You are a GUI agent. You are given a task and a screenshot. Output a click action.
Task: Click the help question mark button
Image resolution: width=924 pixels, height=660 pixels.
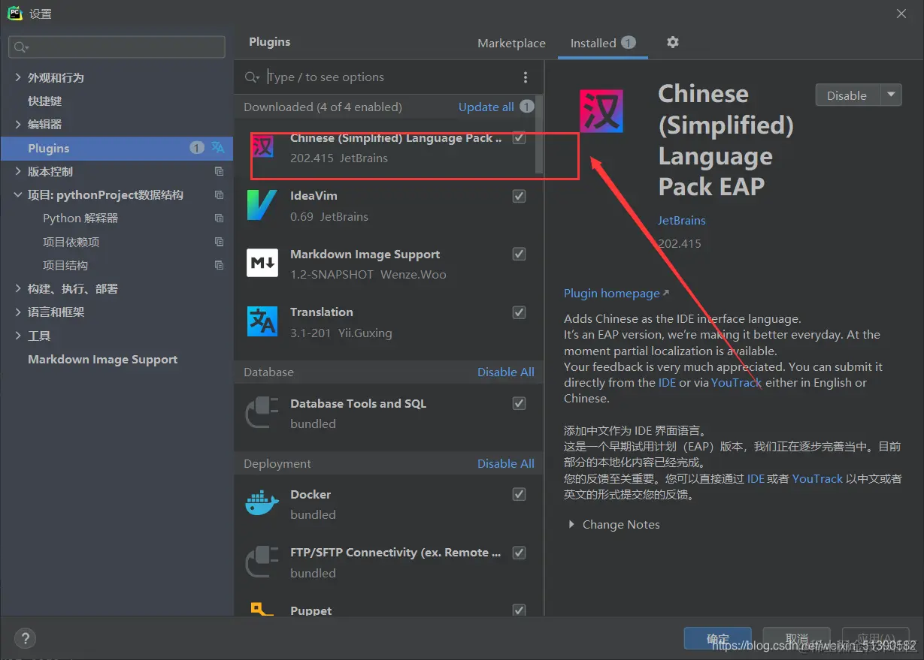(25, 639)
